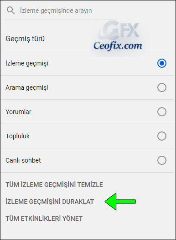Pick the Canlı sohbet radio button

point(162,160)
